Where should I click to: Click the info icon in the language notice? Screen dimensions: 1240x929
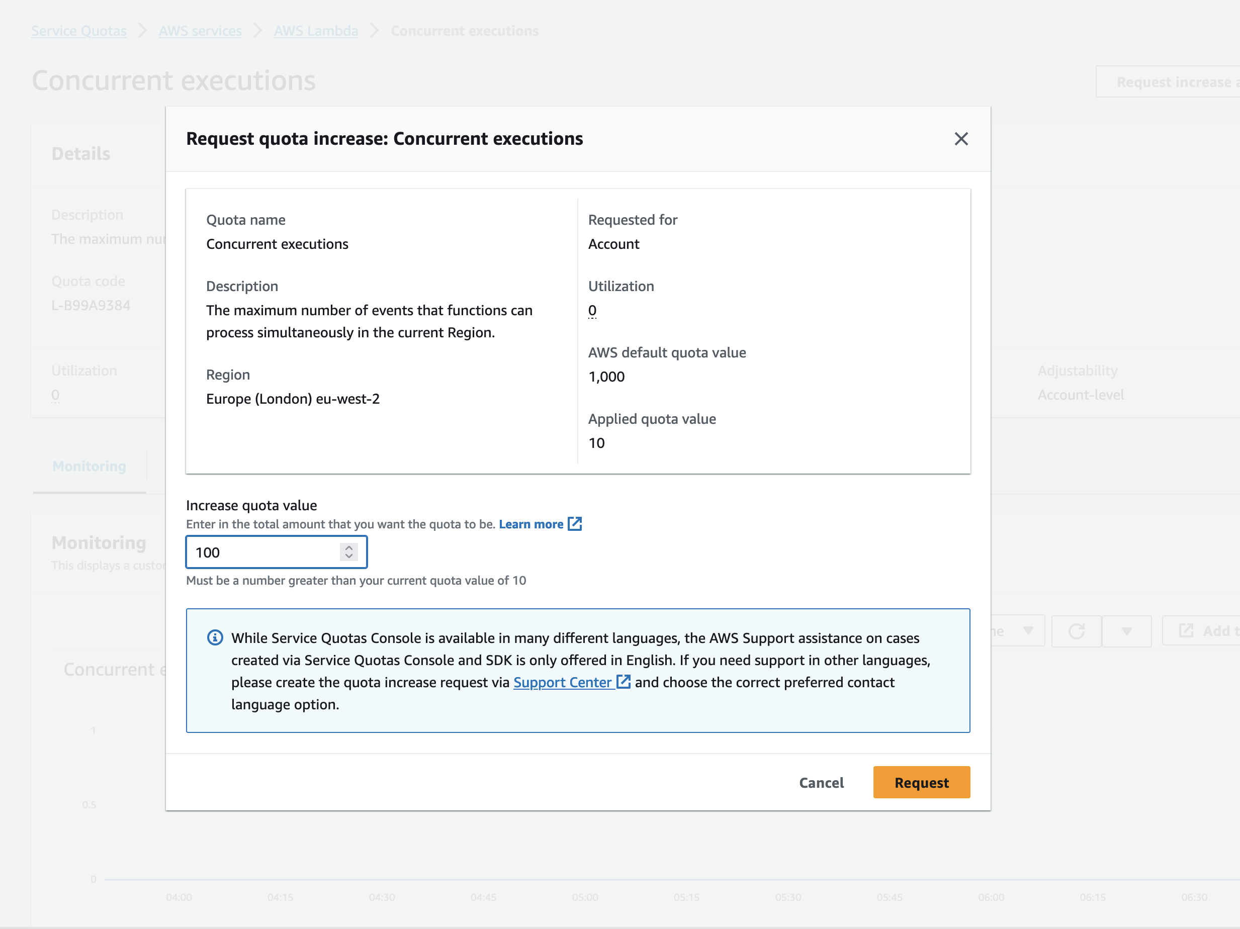(215, 637)
